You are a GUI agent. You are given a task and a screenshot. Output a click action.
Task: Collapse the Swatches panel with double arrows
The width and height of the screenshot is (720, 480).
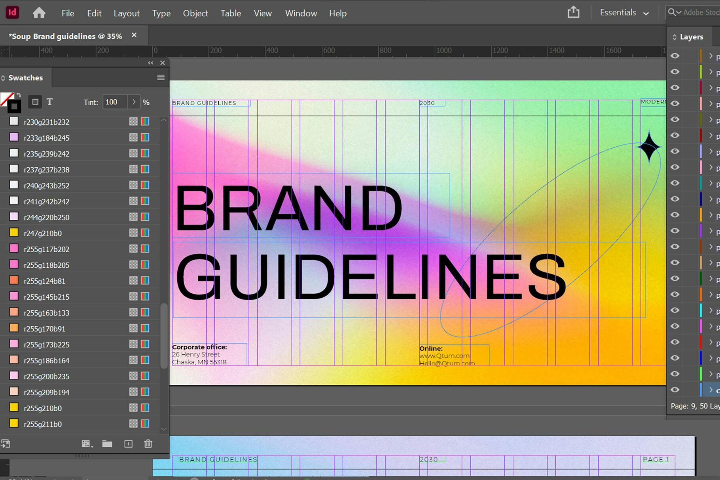tap(150, 63)
